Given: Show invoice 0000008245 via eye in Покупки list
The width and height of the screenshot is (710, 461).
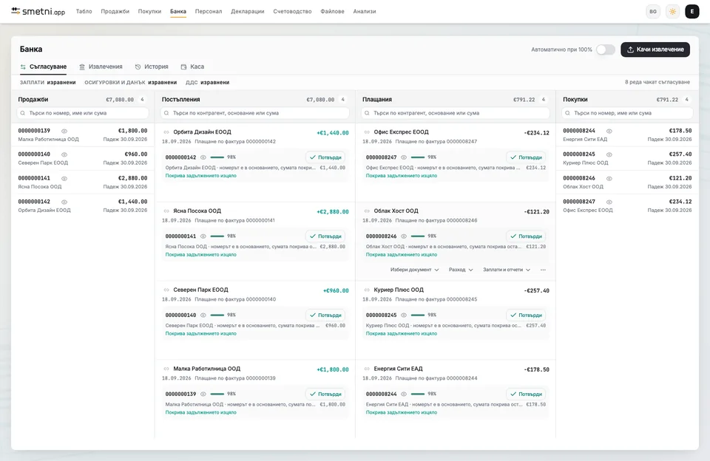Looking at the screenshot, I should click(609, 154).
